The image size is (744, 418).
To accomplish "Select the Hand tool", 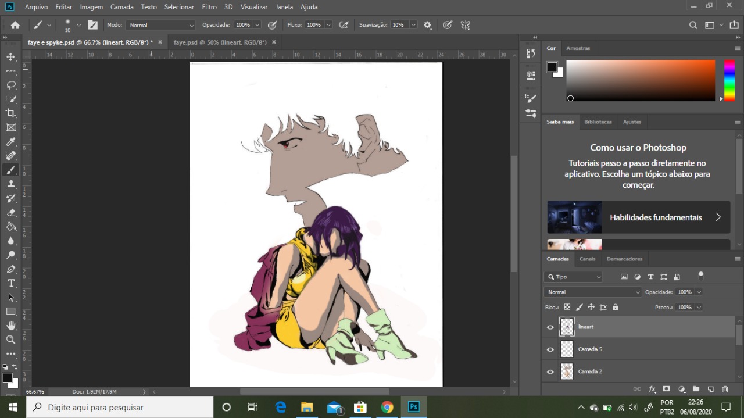I will [x=10, y=326].
